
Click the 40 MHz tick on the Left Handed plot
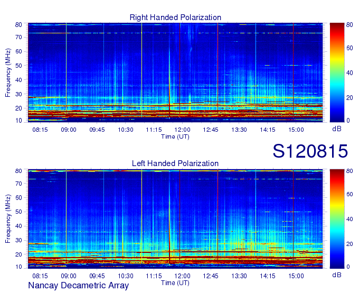[x=18, y=226]
